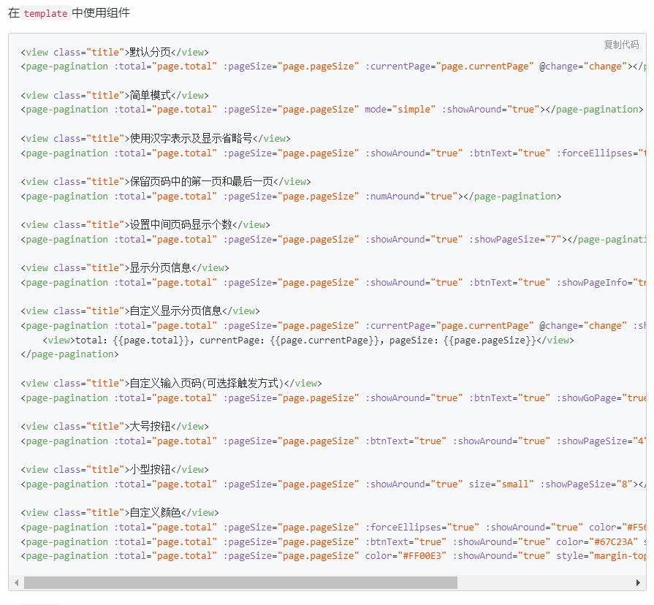Click the 自定义输入页码(可选择触发方式) title text
The width and height of the screenshot is (654, 605).
[x=206, y=383]
